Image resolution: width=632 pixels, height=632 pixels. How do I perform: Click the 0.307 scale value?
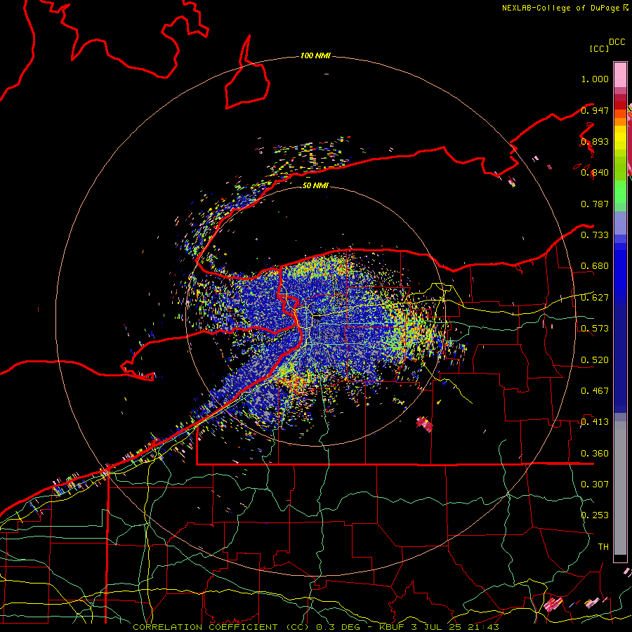pyautogui.click(x=595, y=484)
